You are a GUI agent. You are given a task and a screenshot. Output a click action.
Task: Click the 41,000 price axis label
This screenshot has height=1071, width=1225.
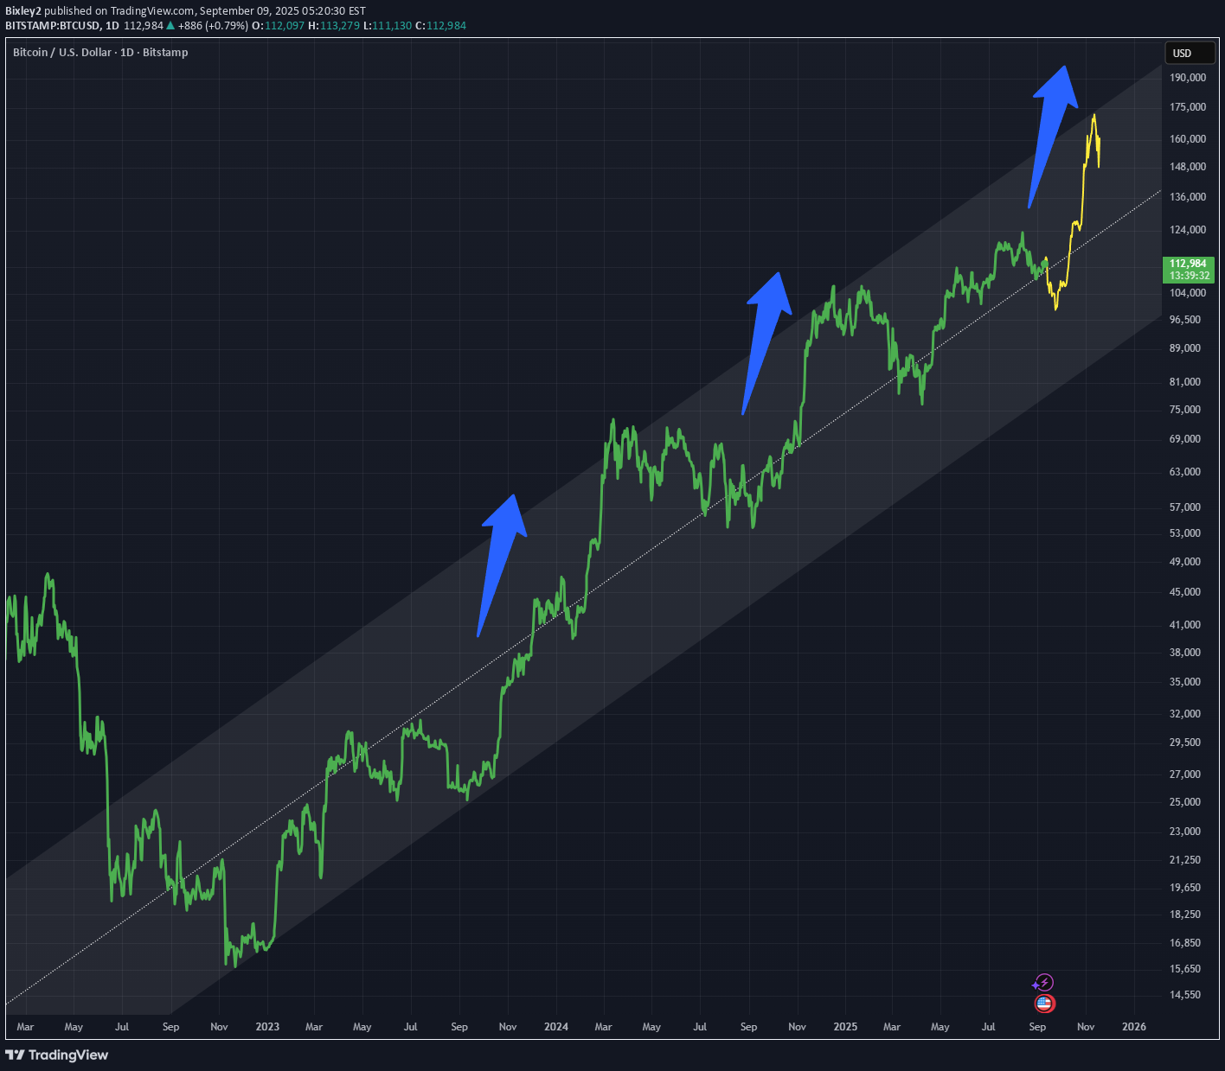1185,625
